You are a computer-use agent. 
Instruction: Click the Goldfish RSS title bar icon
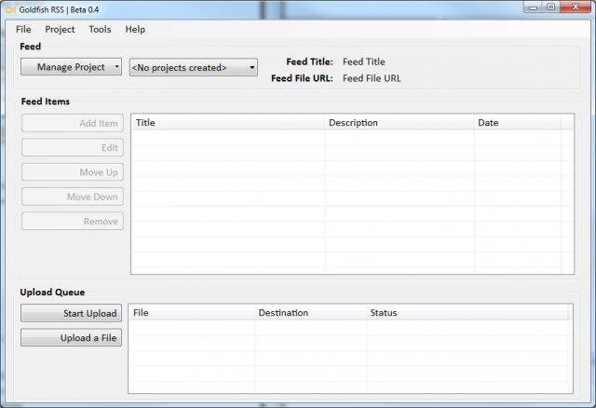click(10, 9)
